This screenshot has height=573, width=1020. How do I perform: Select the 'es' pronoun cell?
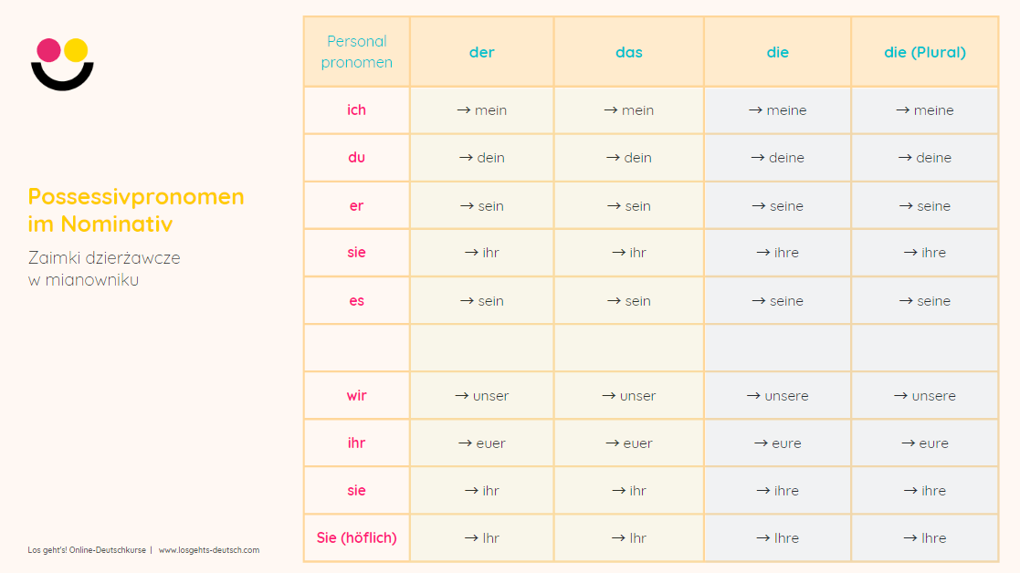[356, 301]
